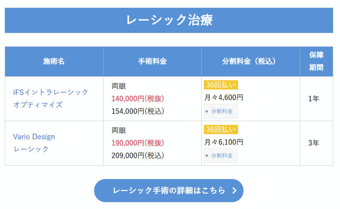The image size is (340, 209).
Task: Click the 3年 warranty period cell
Action: (x=314, y=143)
